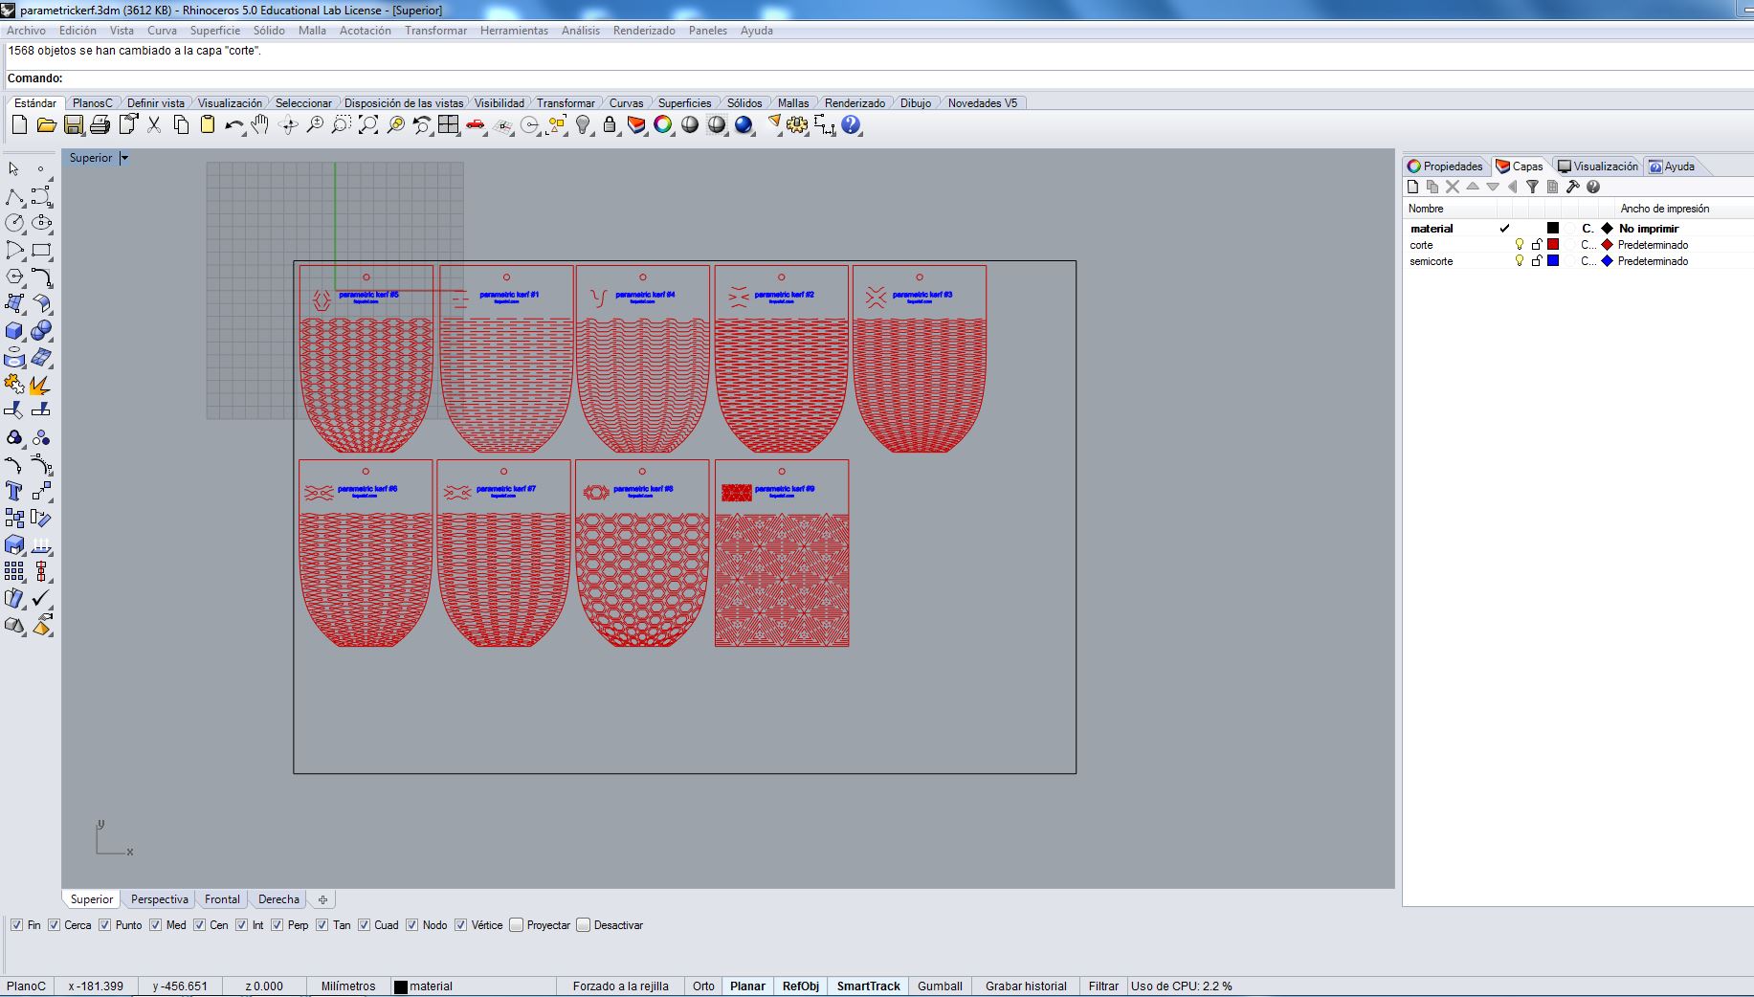The height and width of the screenshot is (997, 1754).
Task: Switch to the PlanosC toolbar tab
Action: tap(92, 103)
